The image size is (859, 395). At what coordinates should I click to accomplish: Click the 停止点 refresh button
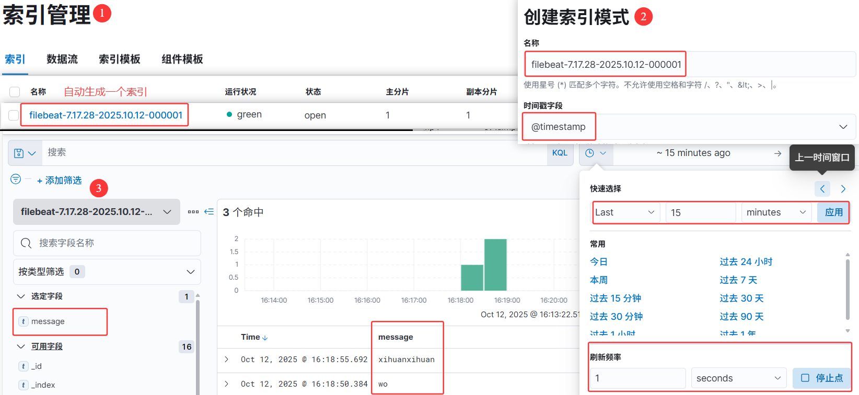coord(822,378)
